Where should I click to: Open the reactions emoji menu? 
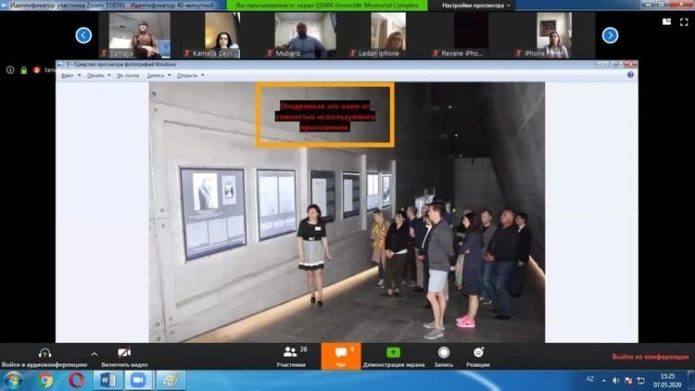tap(478, 353)
